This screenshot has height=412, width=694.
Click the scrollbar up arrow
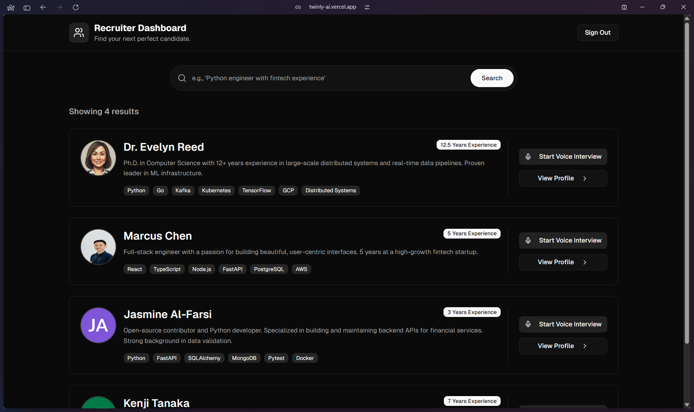tap(687, 18)
